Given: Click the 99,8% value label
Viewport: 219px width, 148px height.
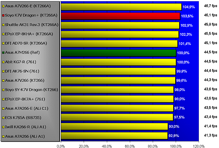Looking at the screenshot, I should [x=182, y=71].
